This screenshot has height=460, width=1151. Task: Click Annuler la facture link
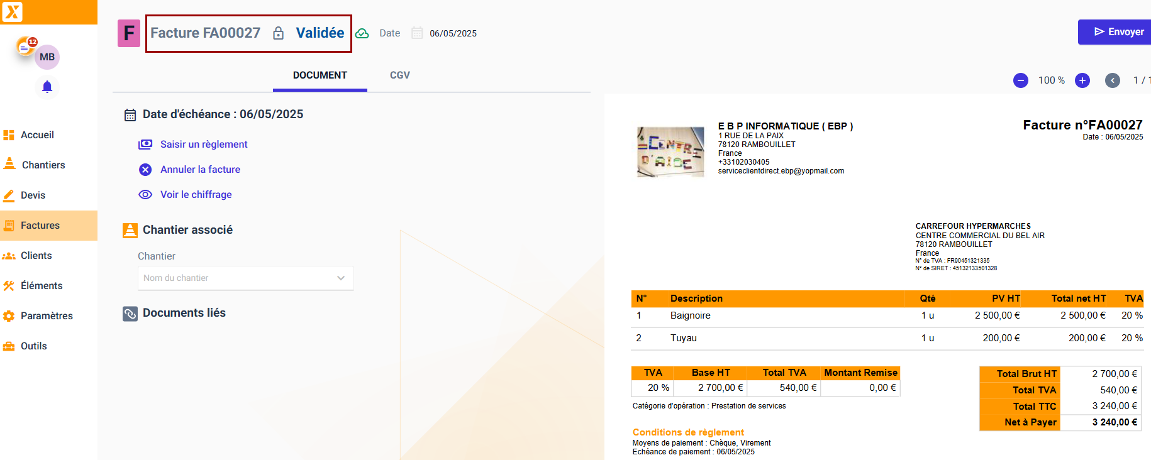(200, 170)
